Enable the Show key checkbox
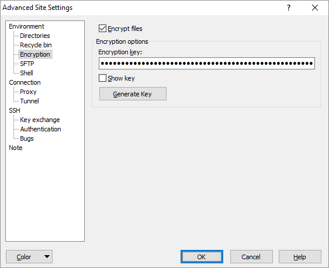The width and height of the screenshot is (329, 268). (x=102, y=78)
